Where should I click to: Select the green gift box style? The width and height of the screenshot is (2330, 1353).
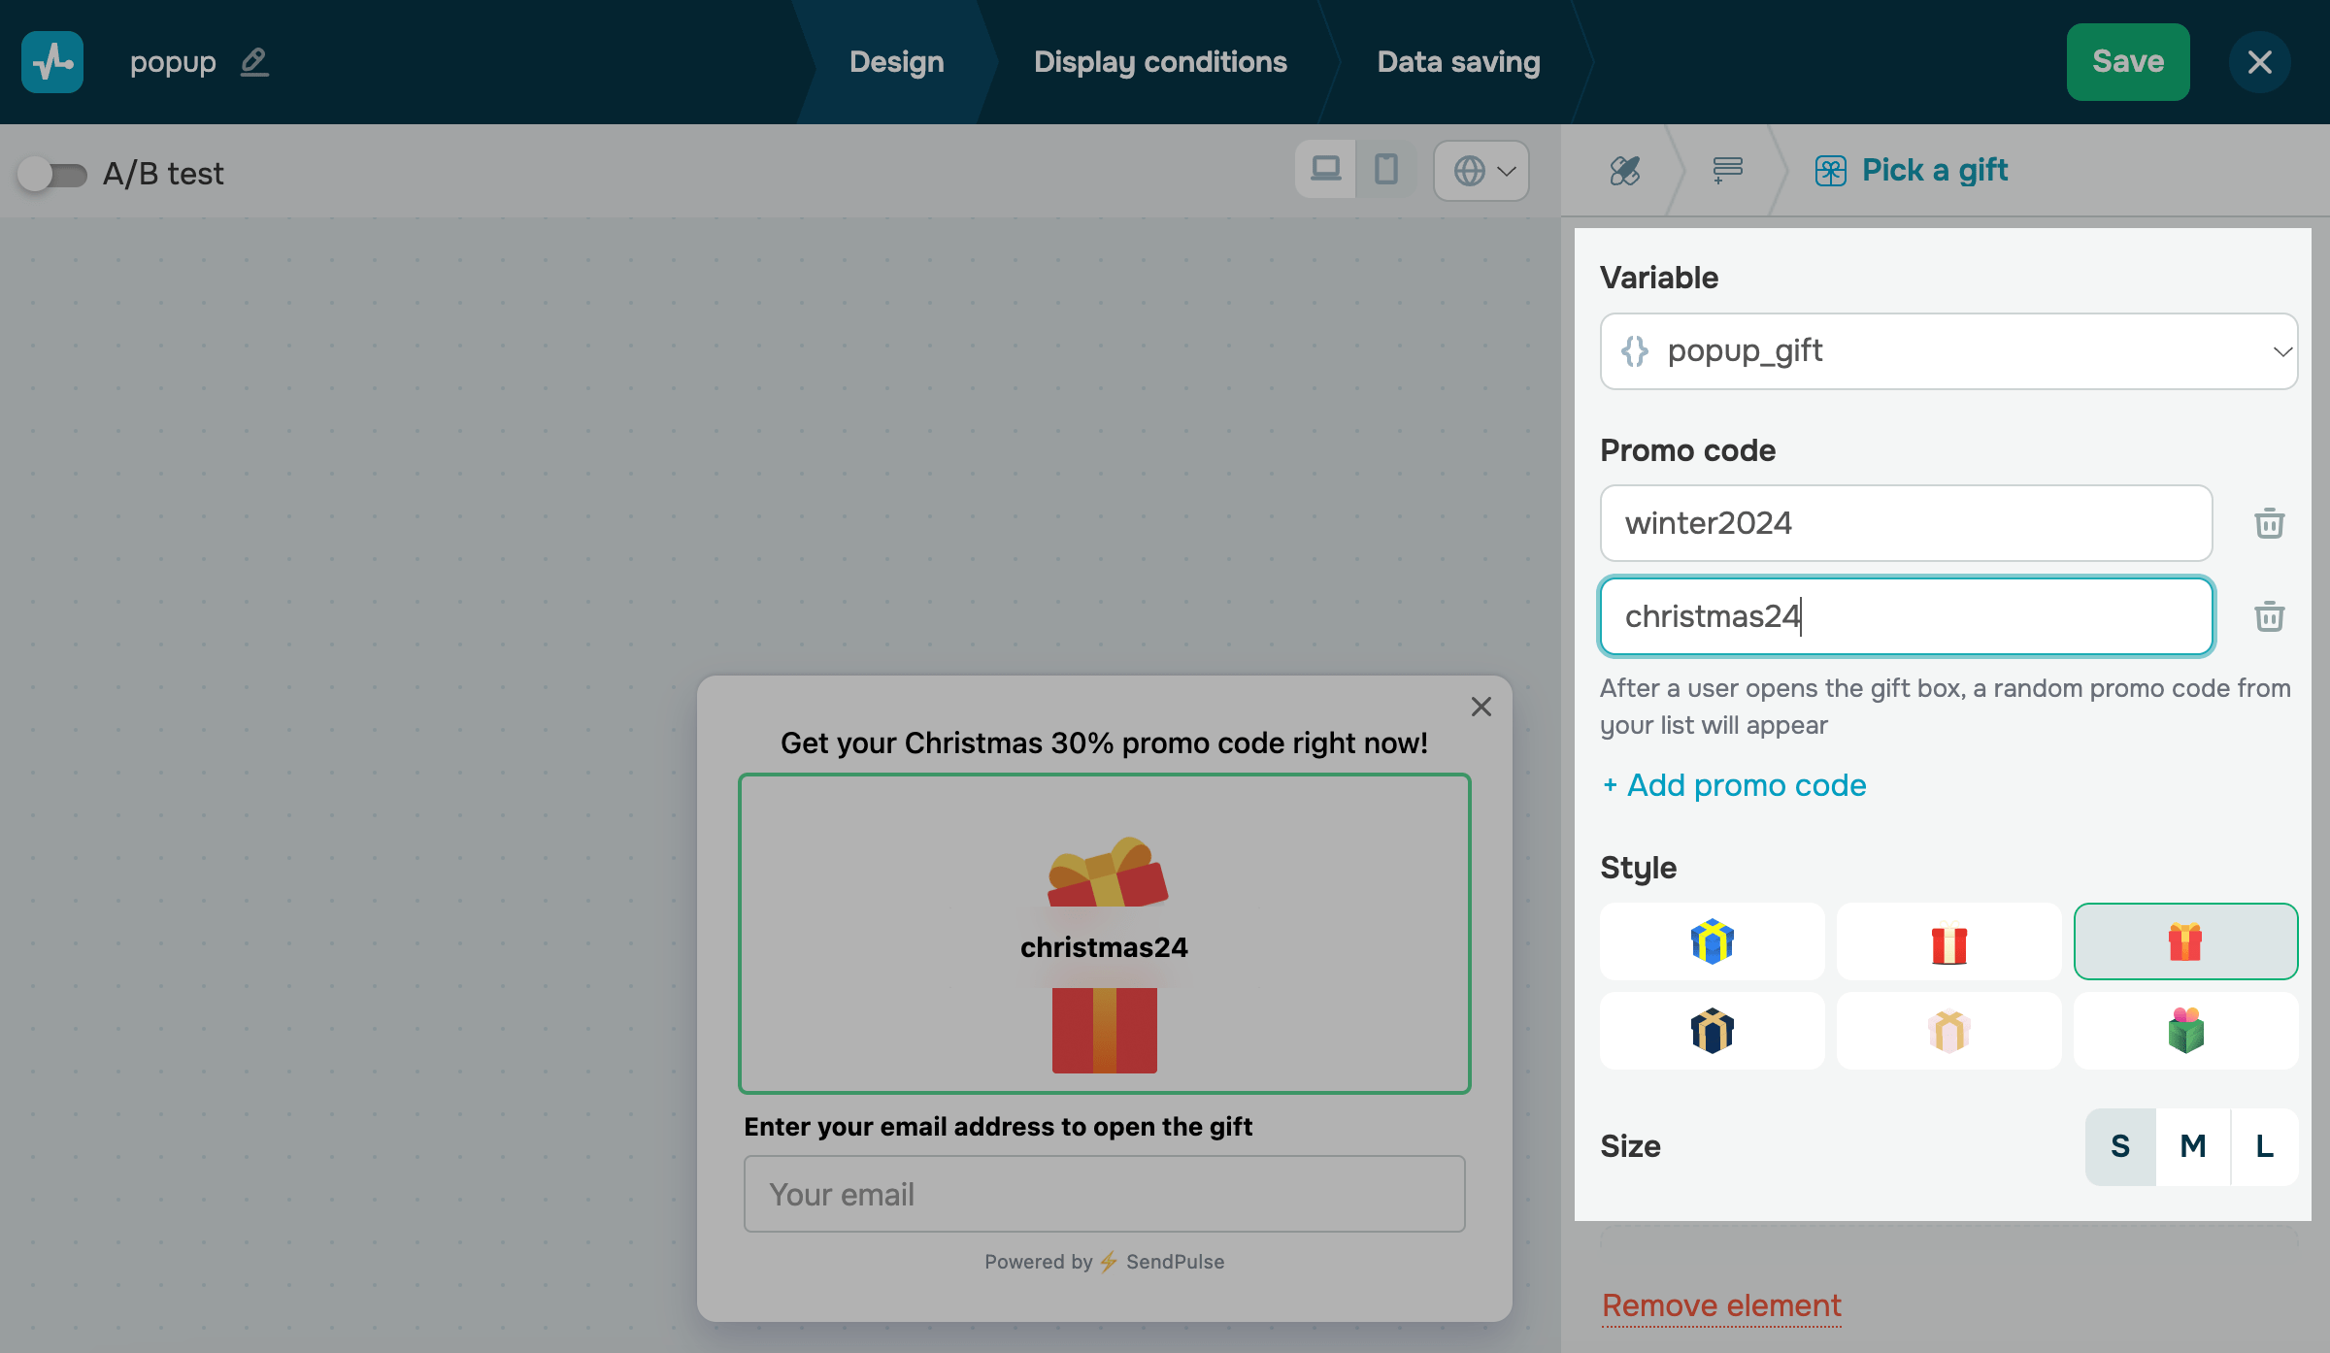(x=2185, y=1031)
